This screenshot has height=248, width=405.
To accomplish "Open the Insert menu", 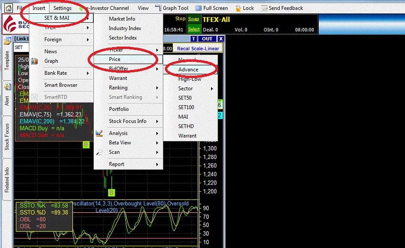I will (39, 8).
